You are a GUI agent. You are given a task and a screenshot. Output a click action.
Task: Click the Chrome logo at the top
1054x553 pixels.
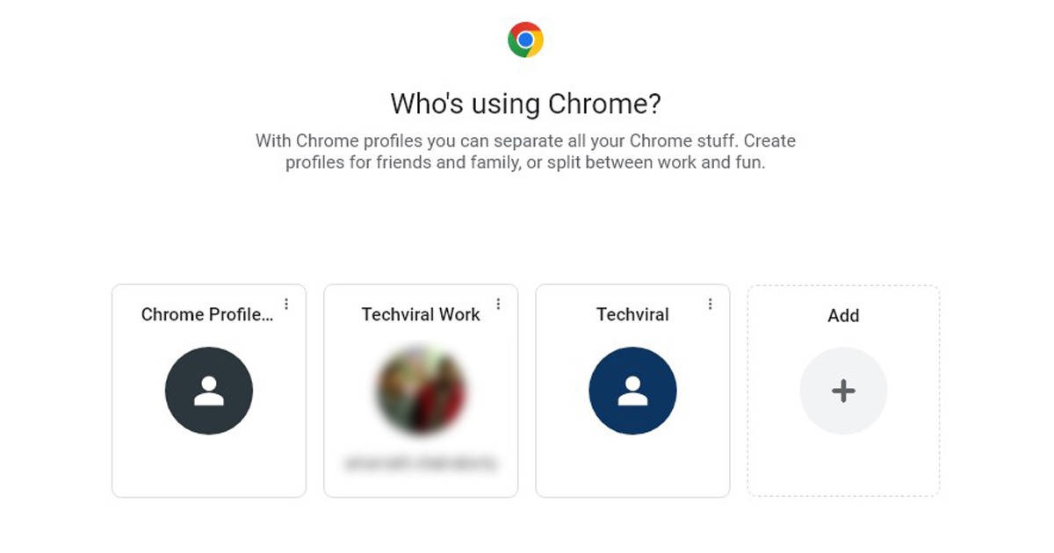tap(525, 39)
